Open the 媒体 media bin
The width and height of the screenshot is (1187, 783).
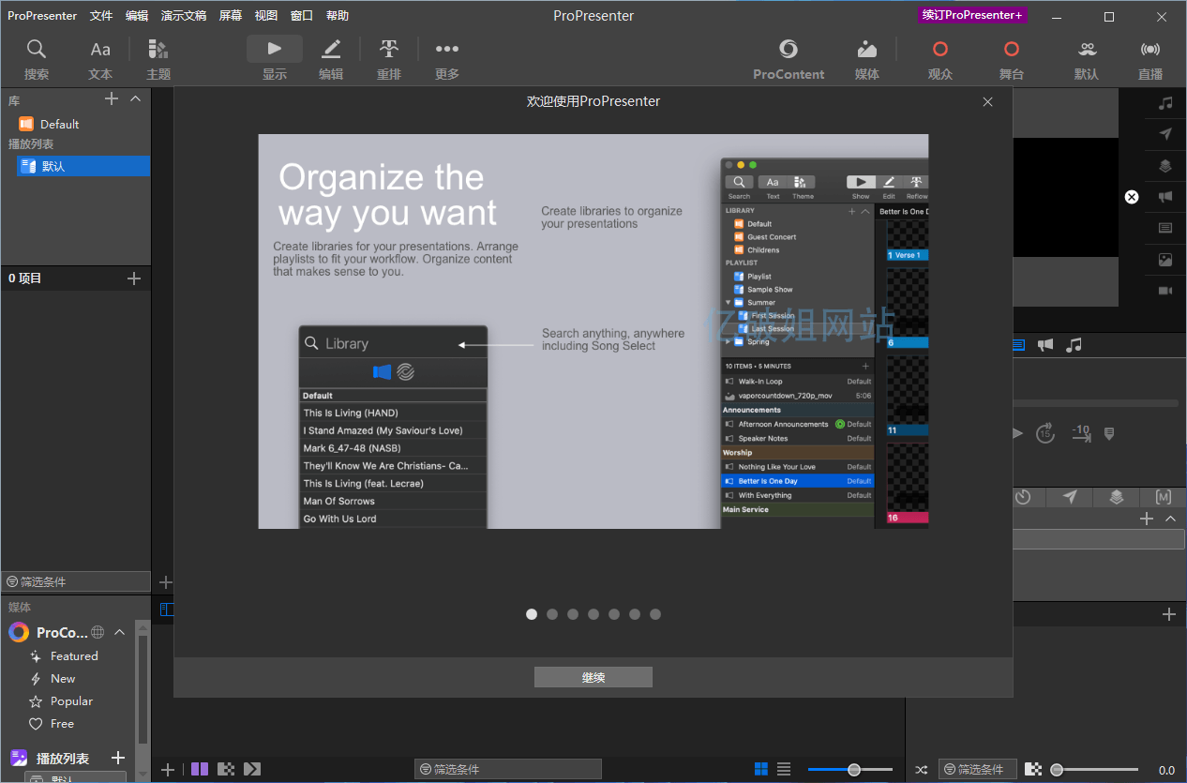click(867, 60)
